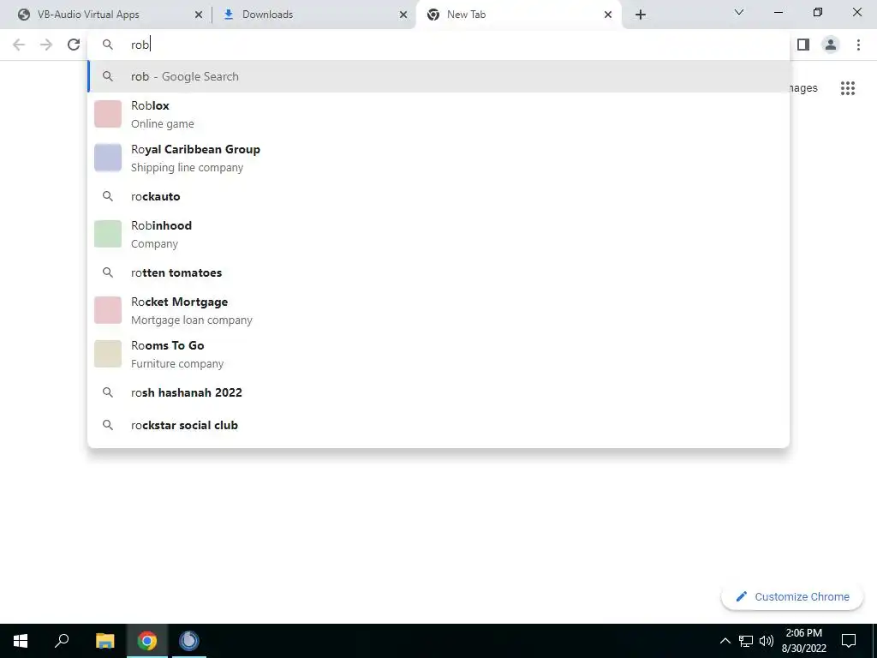Image resolution: width=877 pixels, height=658 pixels.
Task: Open the notification center icon
Action: click(x=849, y=641)
